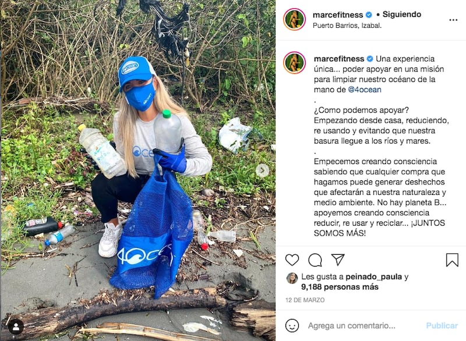Click marcefitness avatar beside the caption
The height and width of the screenshot is (341, 466).
tap(294, 63)
